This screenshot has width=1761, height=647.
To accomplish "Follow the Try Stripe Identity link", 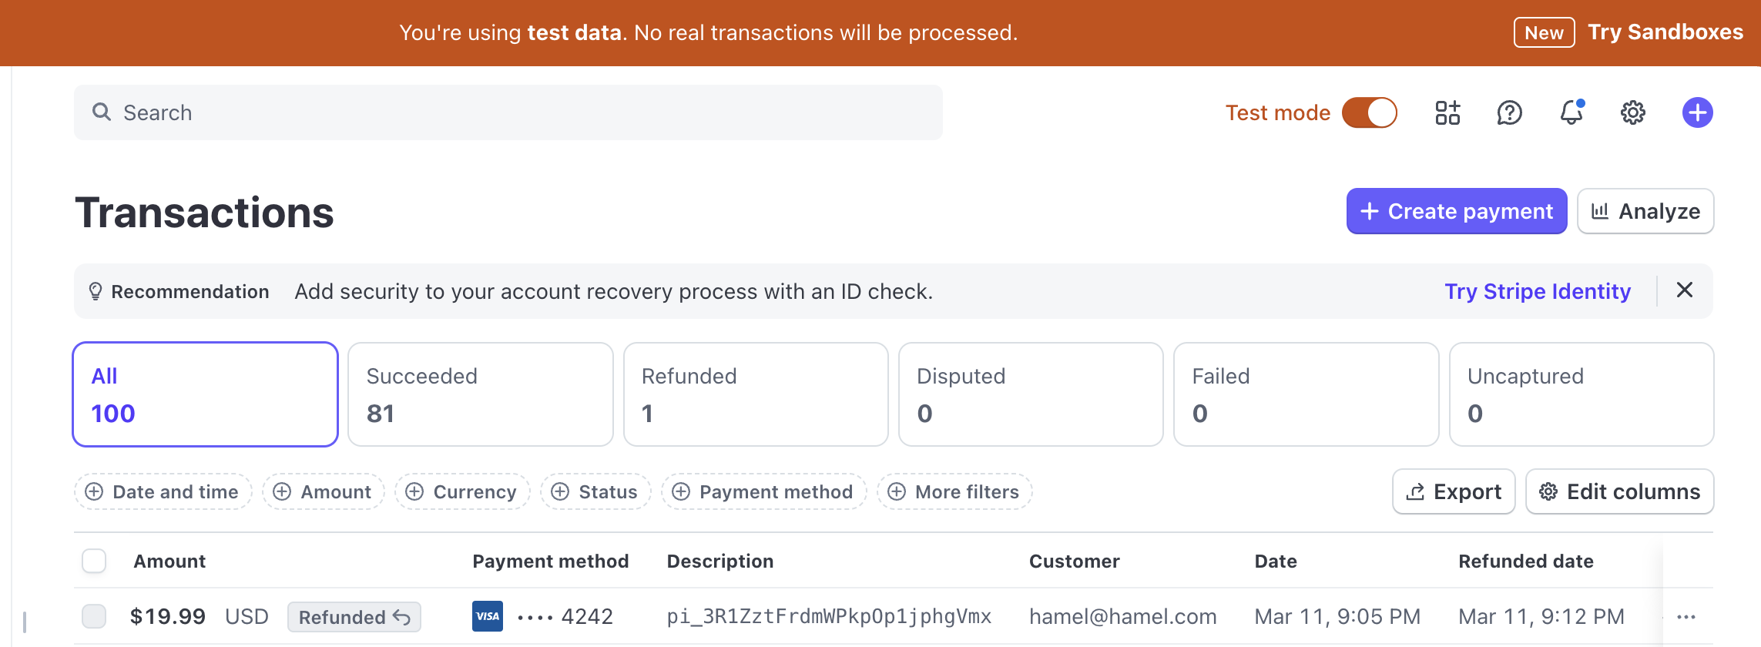I will point(1537,291).
